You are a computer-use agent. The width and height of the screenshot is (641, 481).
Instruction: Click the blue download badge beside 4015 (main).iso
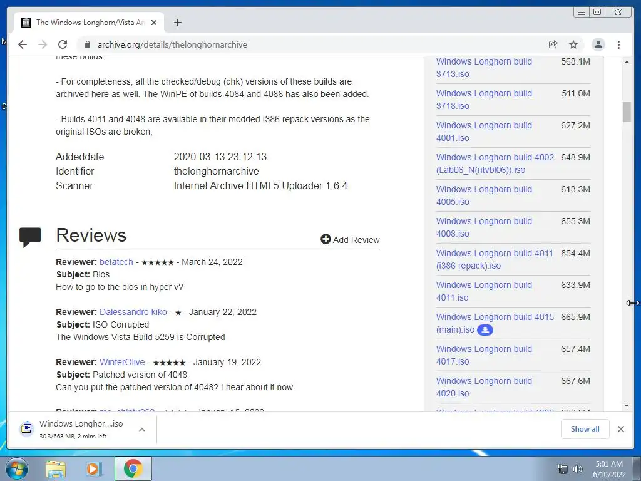point(485,329)
